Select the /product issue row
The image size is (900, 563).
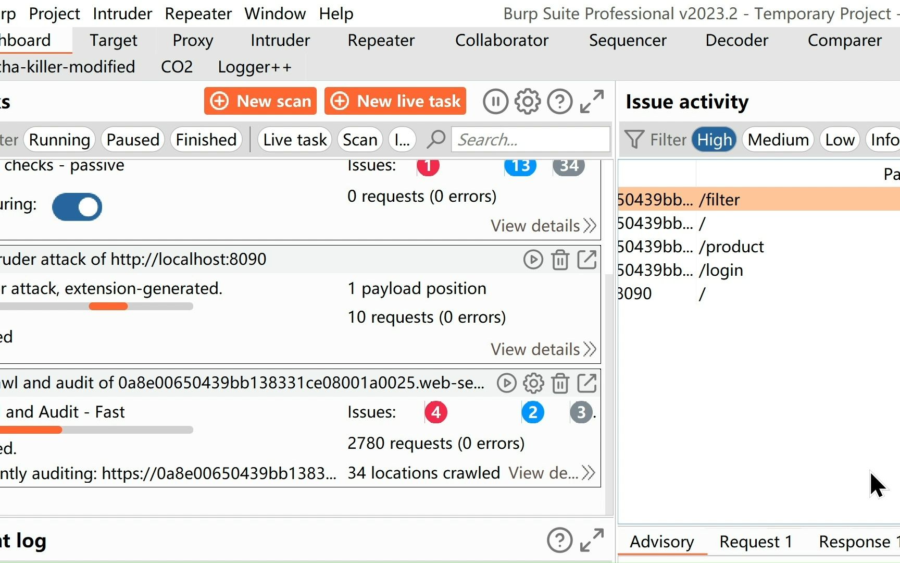point(759,247)
